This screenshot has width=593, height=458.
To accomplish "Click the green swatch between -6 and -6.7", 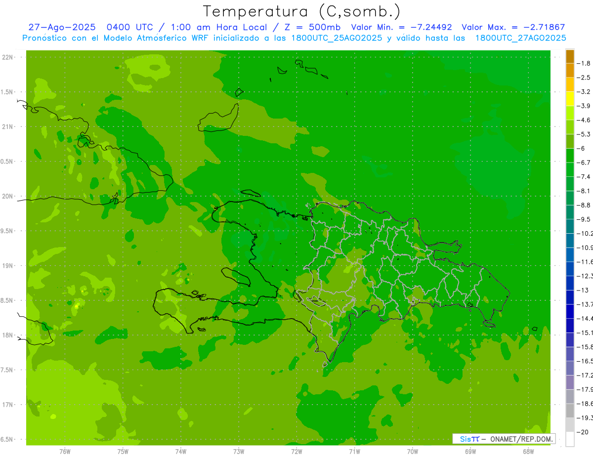I will pos(570,155).
